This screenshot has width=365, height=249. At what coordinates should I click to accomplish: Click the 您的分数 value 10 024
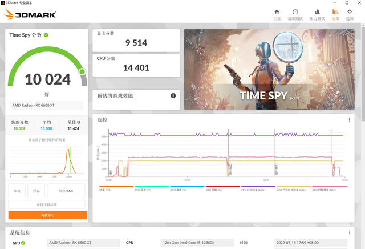(x=19, y=128)
